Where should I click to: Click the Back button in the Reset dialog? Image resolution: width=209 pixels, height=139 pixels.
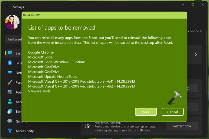tap(146, 112)
